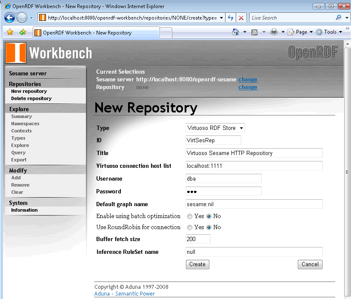Click the browser Back arrow button
The width and height of the screenshot is (351, 299).
pyautogui.click(x=10, y=17)
